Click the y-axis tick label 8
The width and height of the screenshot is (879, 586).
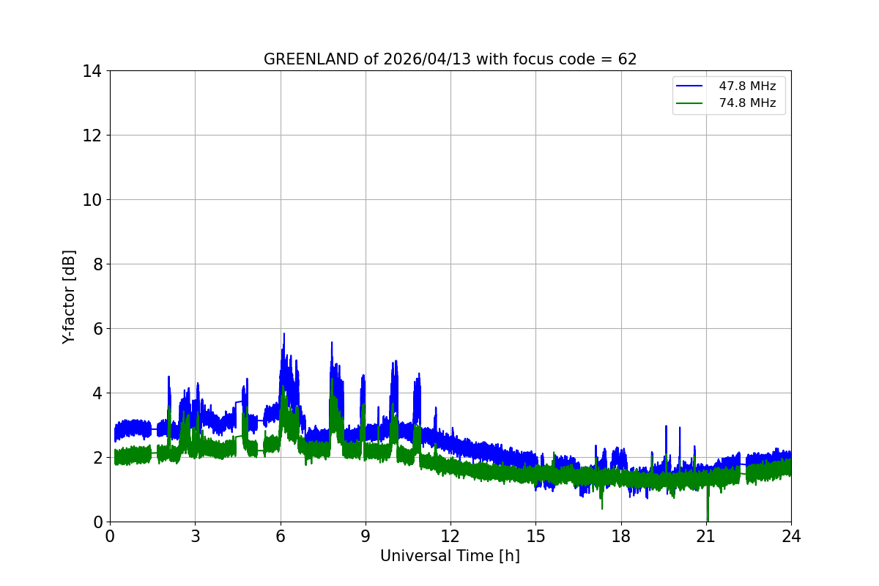pos(97,264)
